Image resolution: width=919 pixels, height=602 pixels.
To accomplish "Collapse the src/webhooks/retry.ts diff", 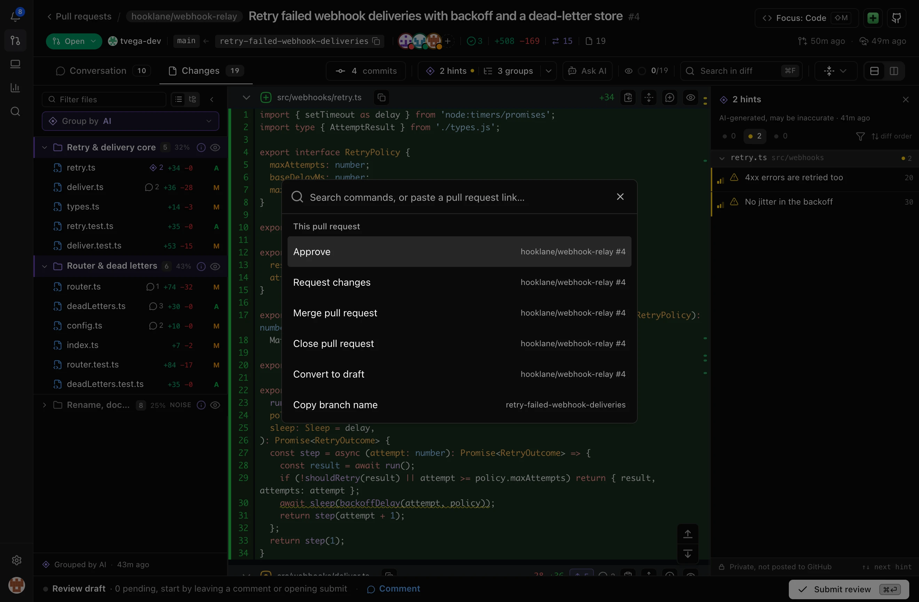I will [246, 98].
